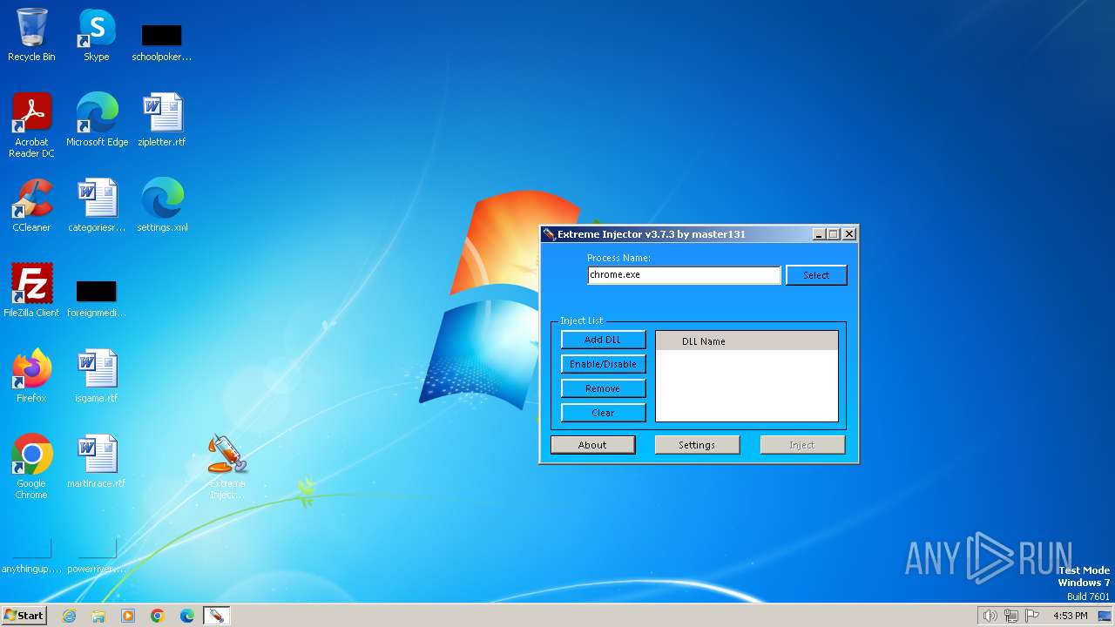
Task: Launch Firefox from the desktop
Action: coord(31,375)
